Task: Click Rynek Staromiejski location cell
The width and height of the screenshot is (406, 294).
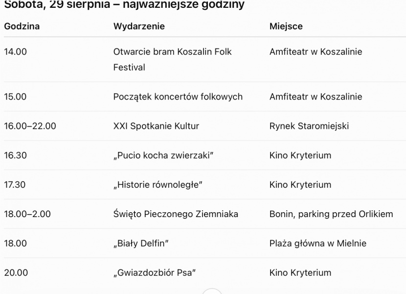Action: pyautogui.click(x=309, y=126)
